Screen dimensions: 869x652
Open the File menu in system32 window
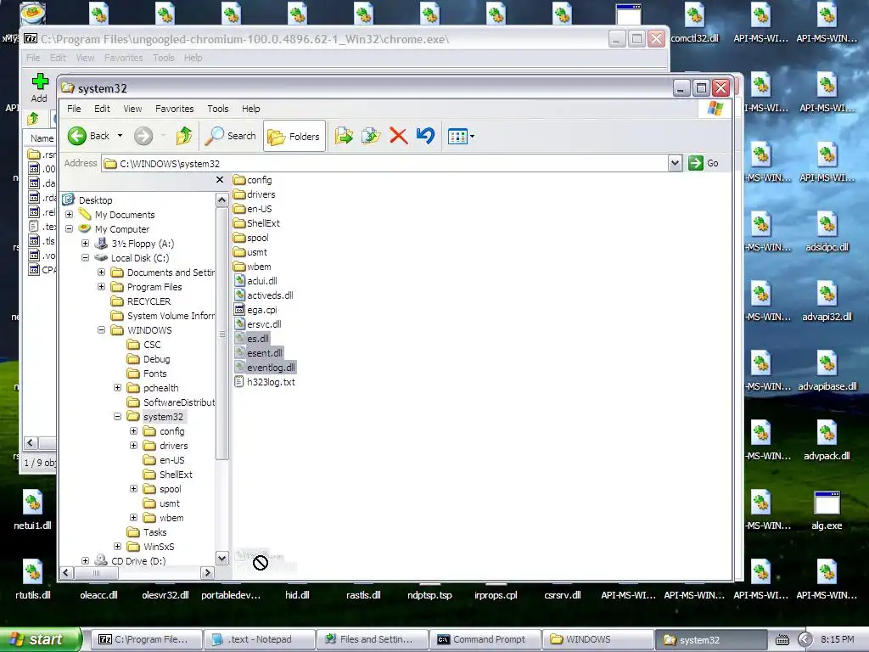click(74, 109)
